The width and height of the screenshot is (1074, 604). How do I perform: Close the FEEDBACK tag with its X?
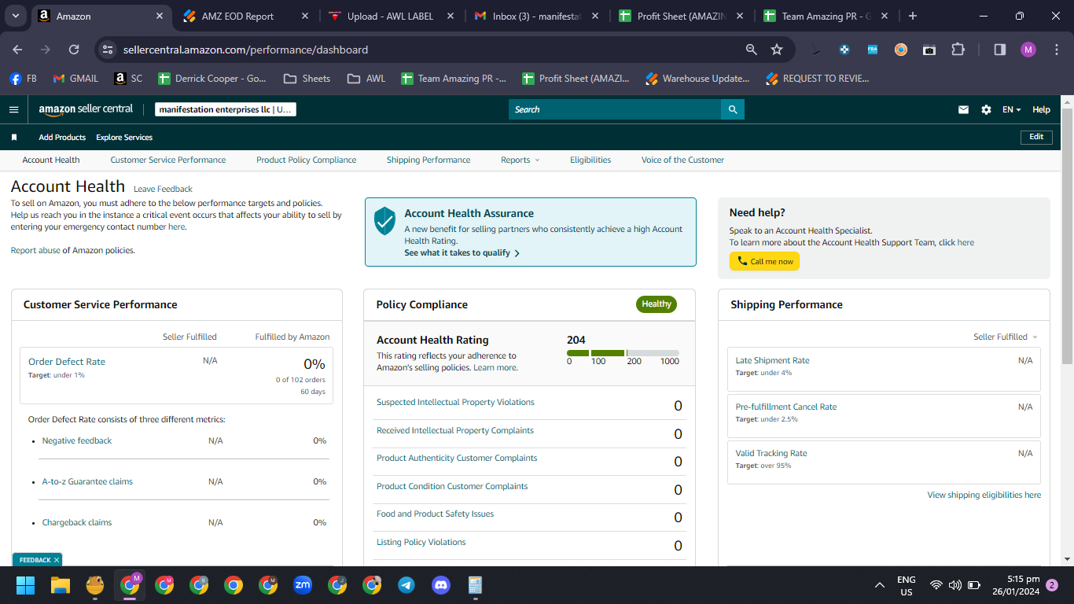[x=57, y=560]
